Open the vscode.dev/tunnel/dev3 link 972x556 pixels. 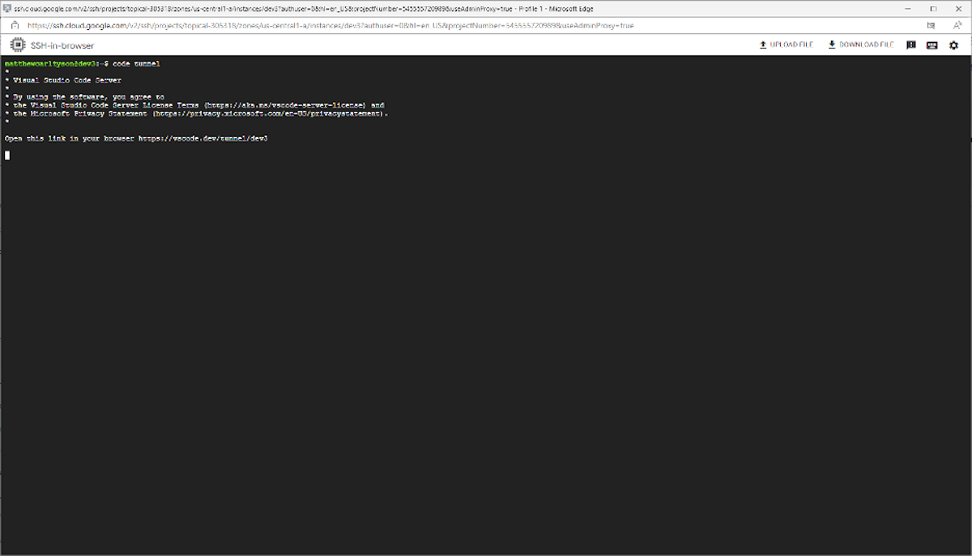(202, 138)
